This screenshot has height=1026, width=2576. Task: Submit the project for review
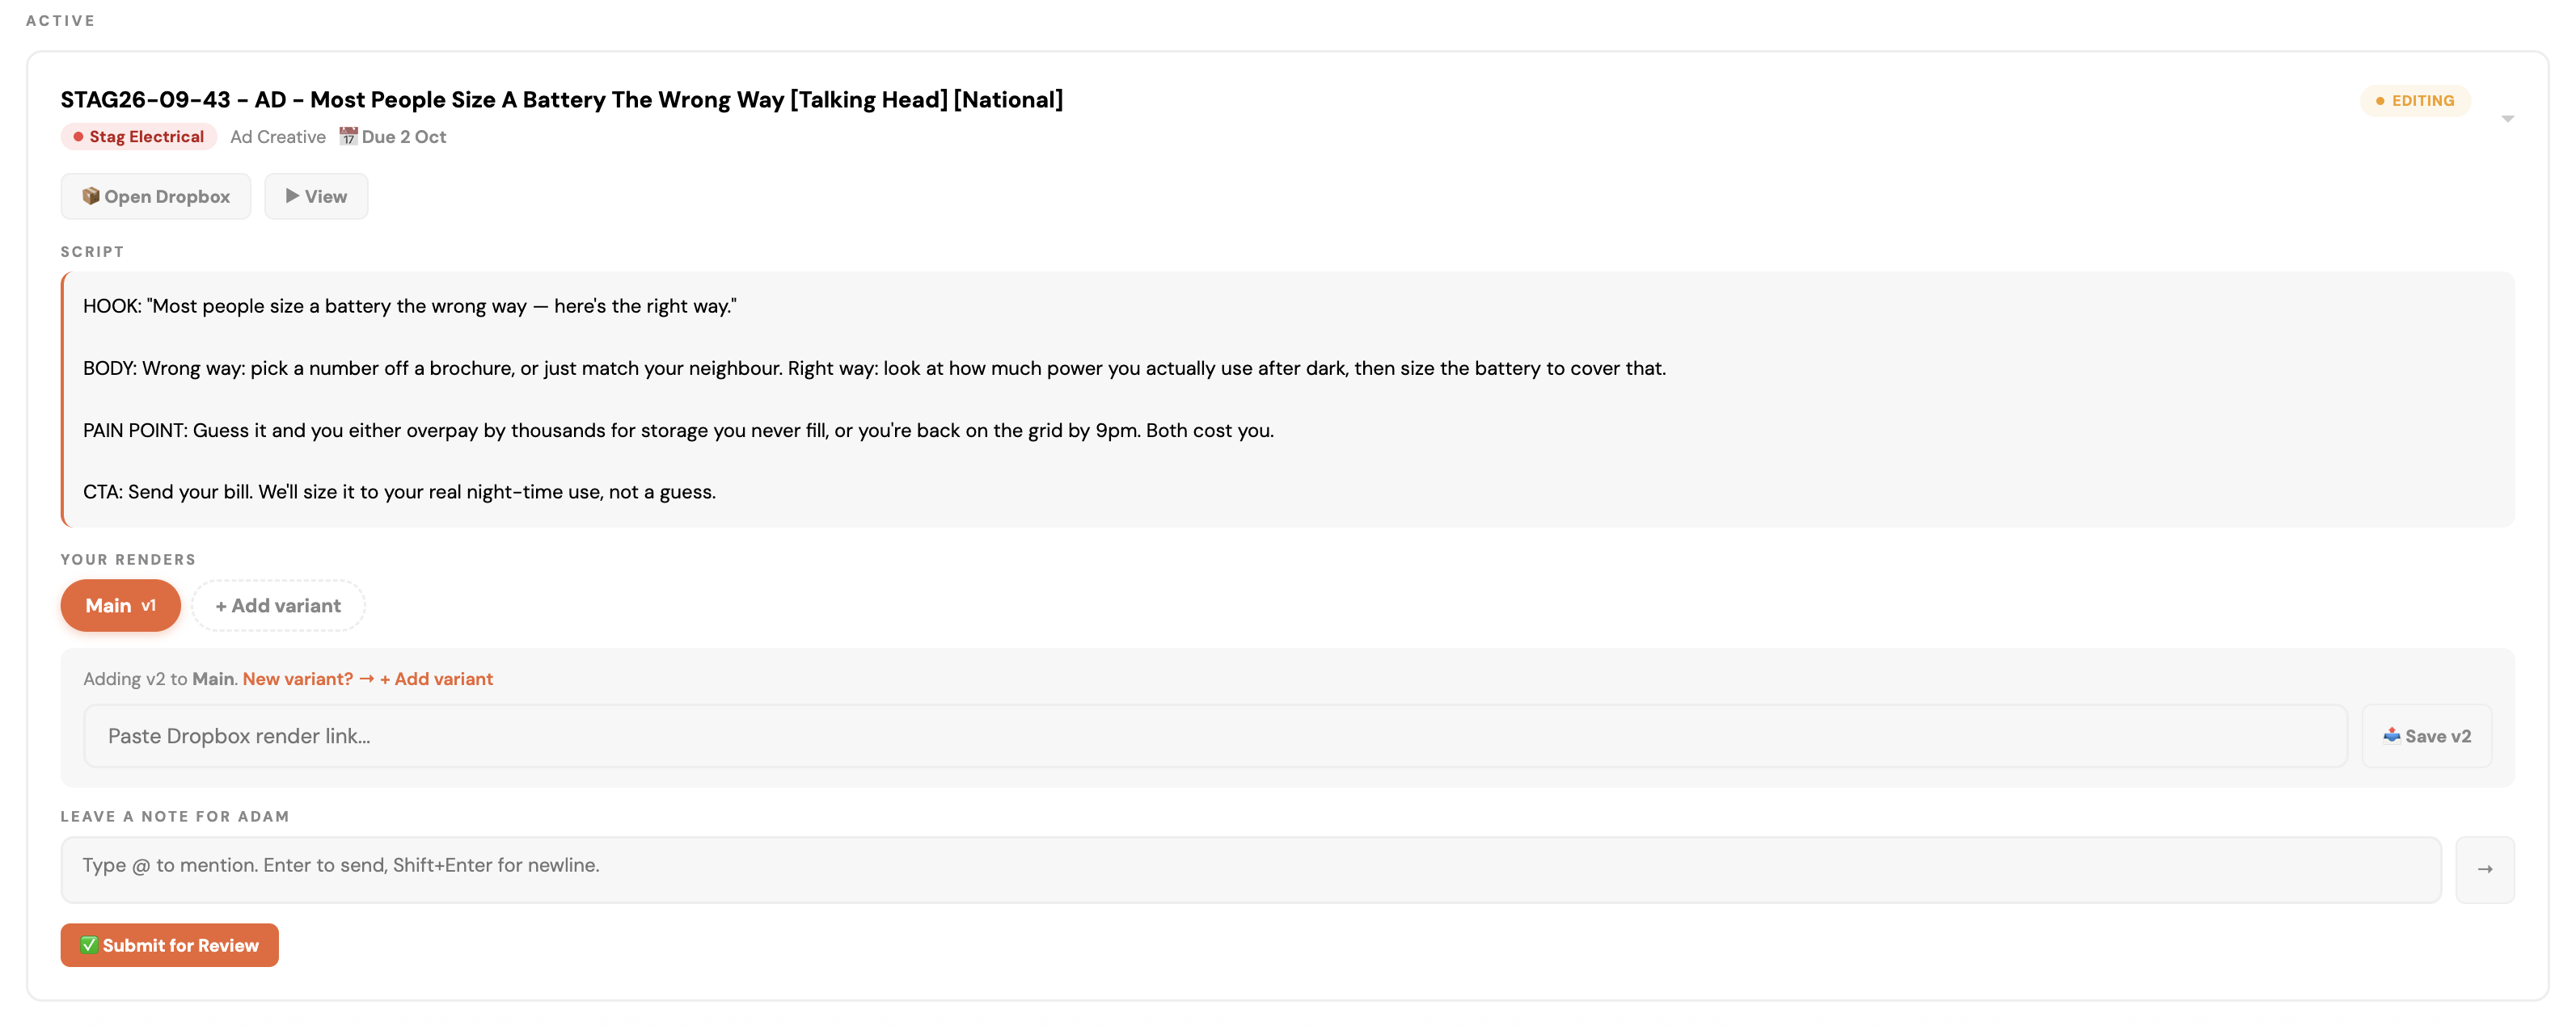[x=169, y=945]
